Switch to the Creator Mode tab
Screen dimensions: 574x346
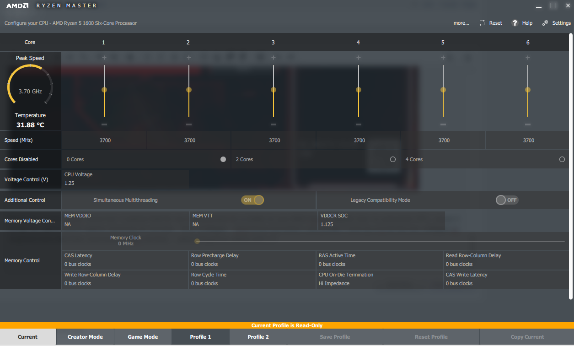(85, 337)
